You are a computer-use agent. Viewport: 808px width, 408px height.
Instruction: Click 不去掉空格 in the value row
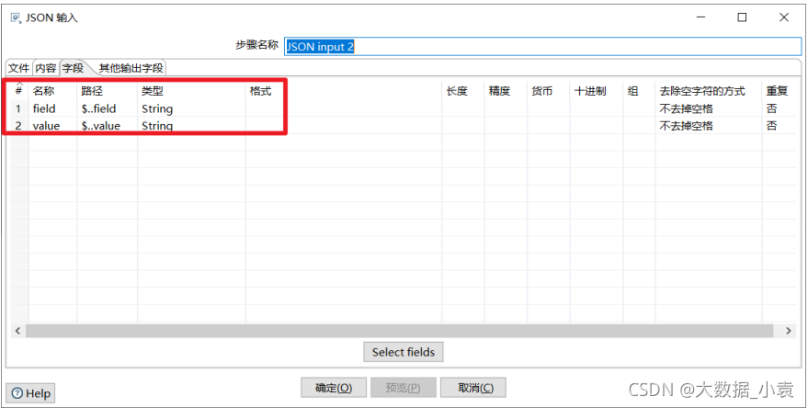709,126
